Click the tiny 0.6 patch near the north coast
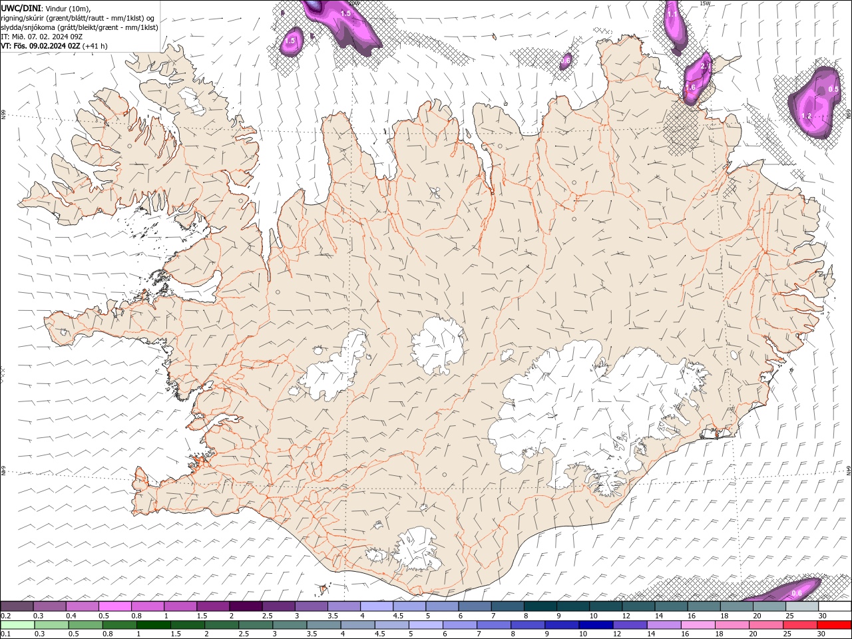Screen dimensions: 852x639 (565, 61)
